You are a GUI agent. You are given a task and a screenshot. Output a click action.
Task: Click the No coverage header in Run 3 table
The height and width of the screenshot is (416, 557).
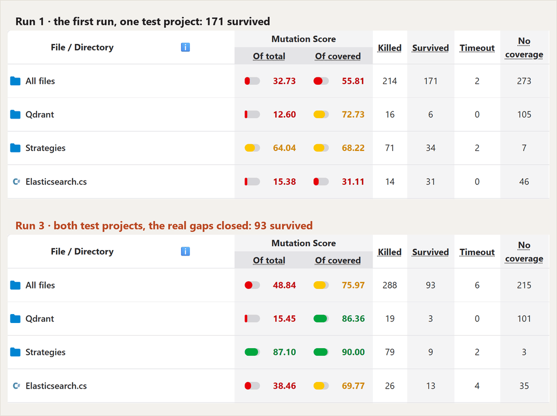(x=524, y=252)
